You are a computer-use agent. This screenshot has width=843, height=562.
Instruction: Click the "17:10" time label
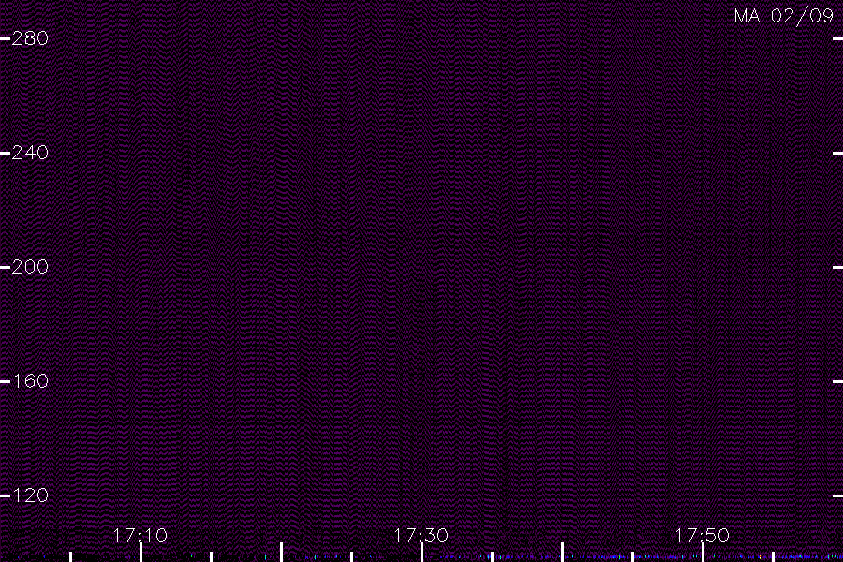click(x=140, y=536)
